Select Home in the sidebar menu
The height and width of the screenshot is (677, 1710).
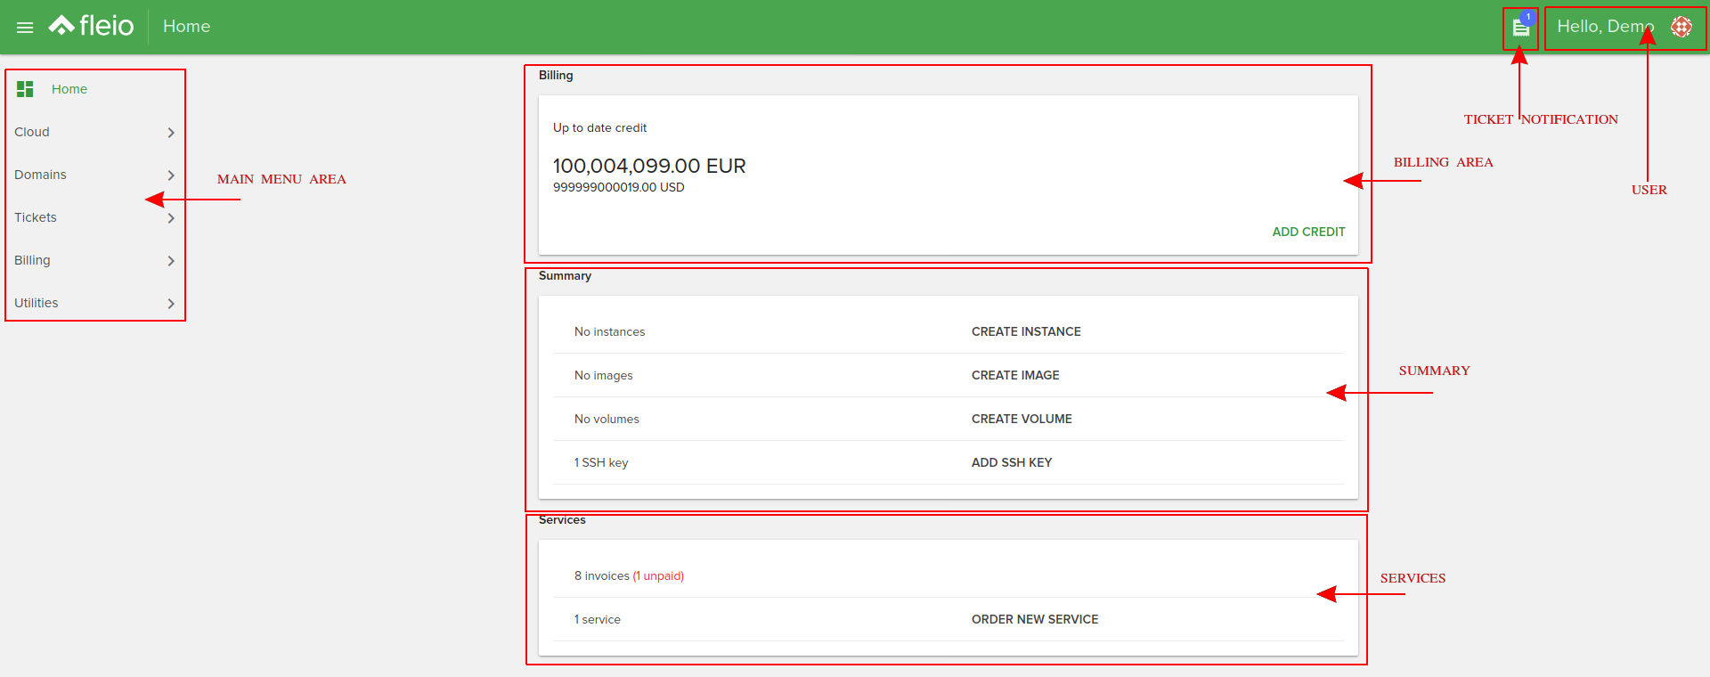[x=69, y=89]
